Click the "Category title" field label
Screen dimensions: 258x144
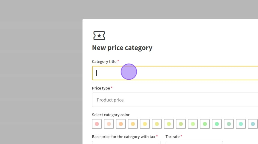click(104, 61)
